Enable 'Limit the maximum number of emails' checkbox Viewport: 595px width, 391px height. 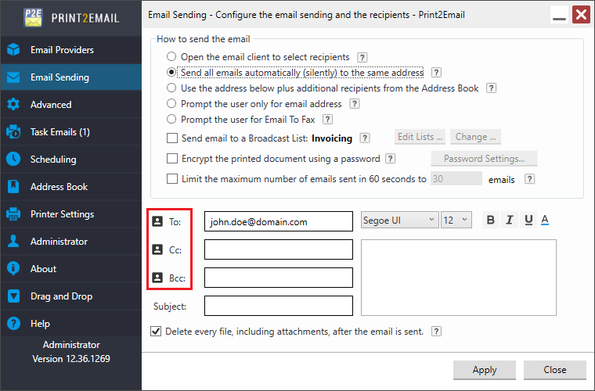click(172, 179)
